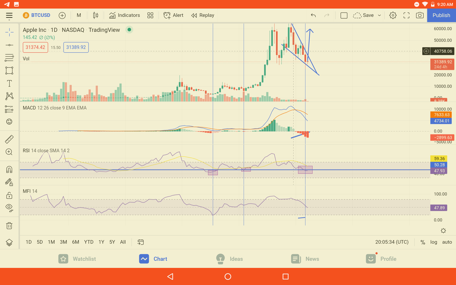Open timezone menu at 20:05:34 (UTC)
Viewport: 456px width, 285px height.
(392, 242)
